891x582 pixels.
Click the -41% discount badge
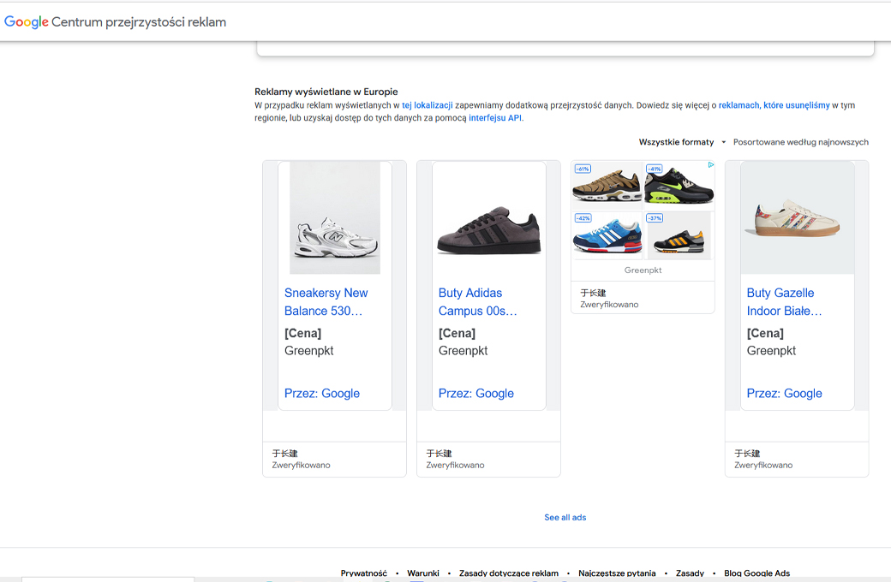(x=655, y=169)
